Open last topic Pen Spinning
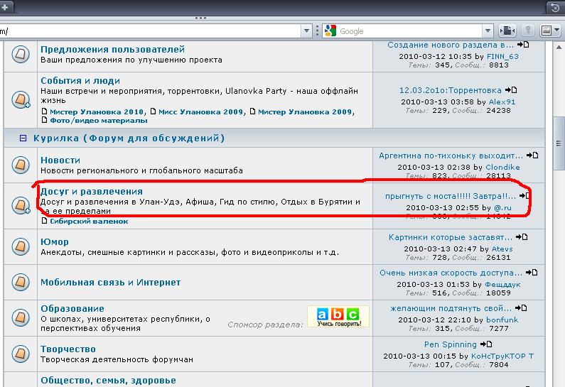The width and height of the screenshot is (565, 387). click(x=451, y=344)
